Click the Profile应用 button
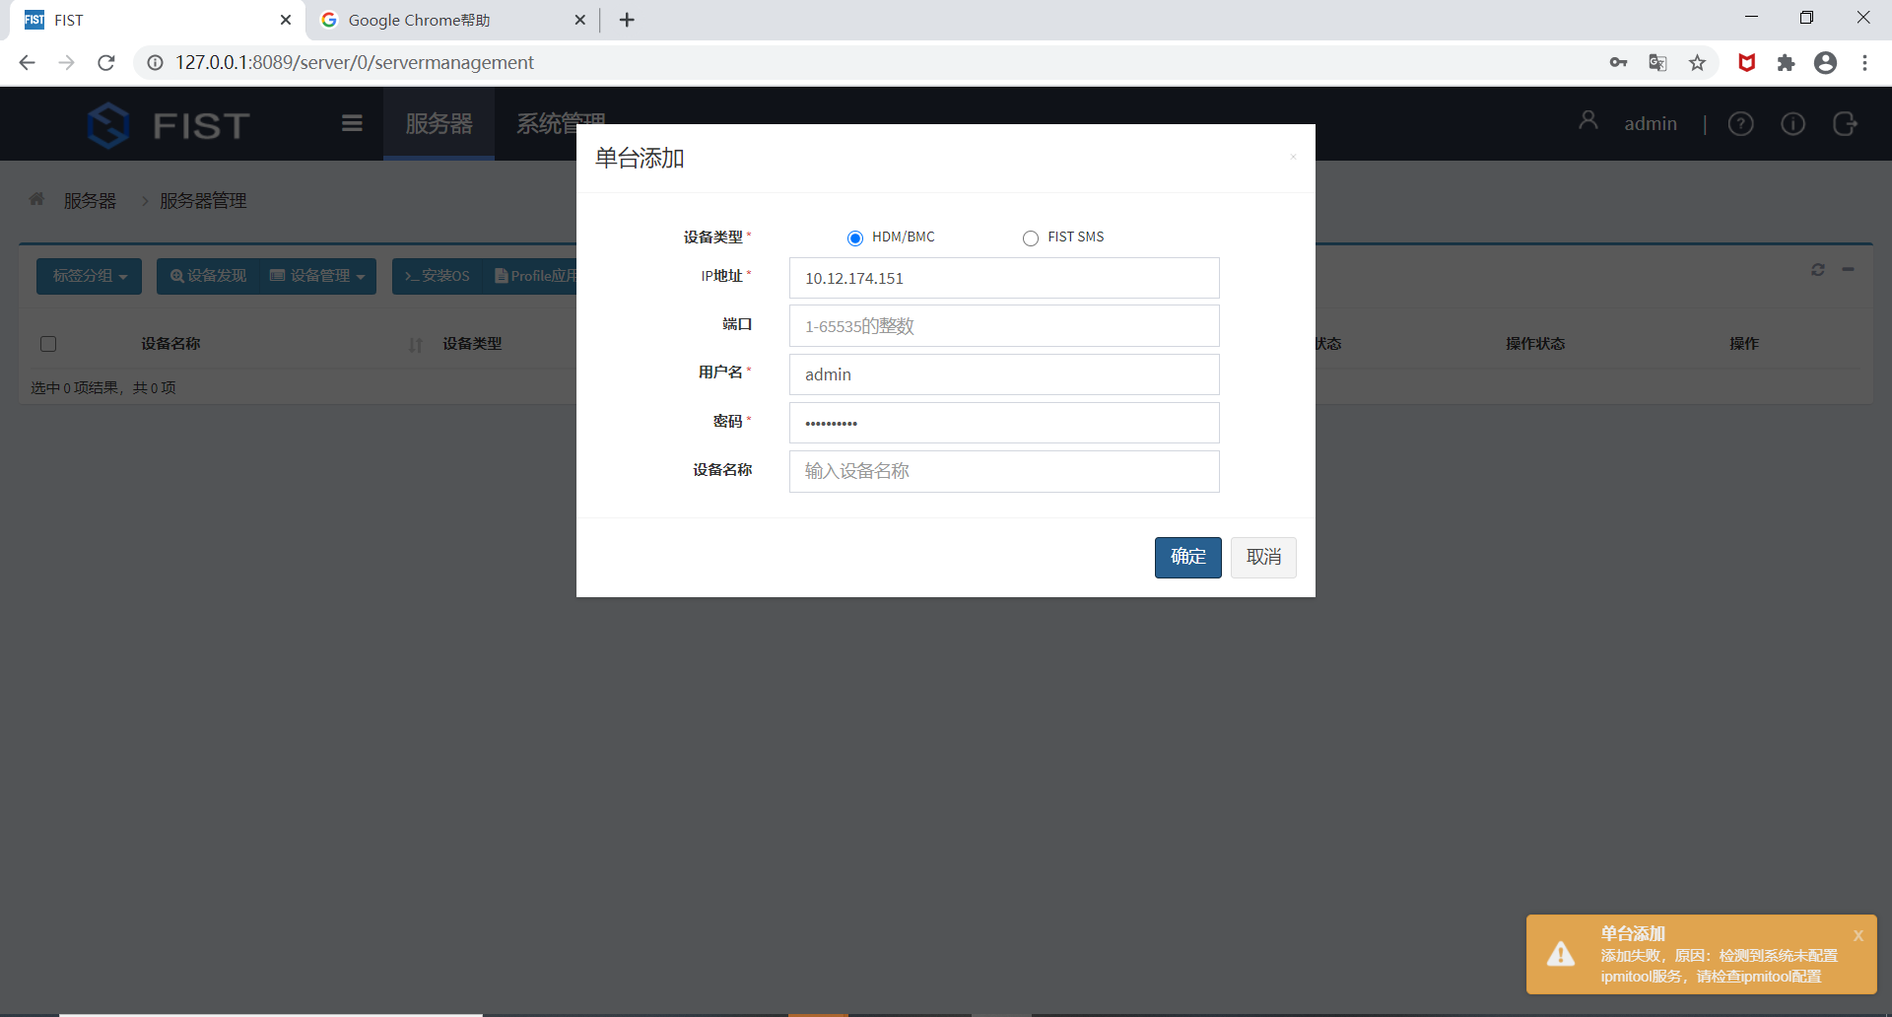 535,276
